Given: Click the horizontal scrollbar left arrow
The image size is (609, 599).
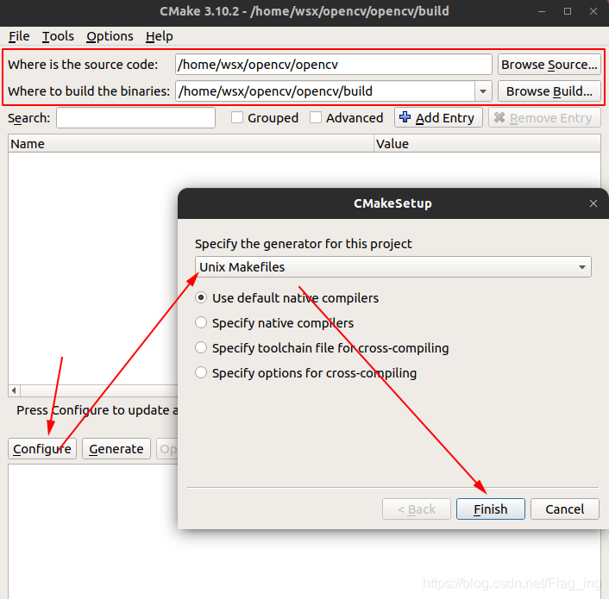Looking at the screenshot, I should click(x=14, y=390).
